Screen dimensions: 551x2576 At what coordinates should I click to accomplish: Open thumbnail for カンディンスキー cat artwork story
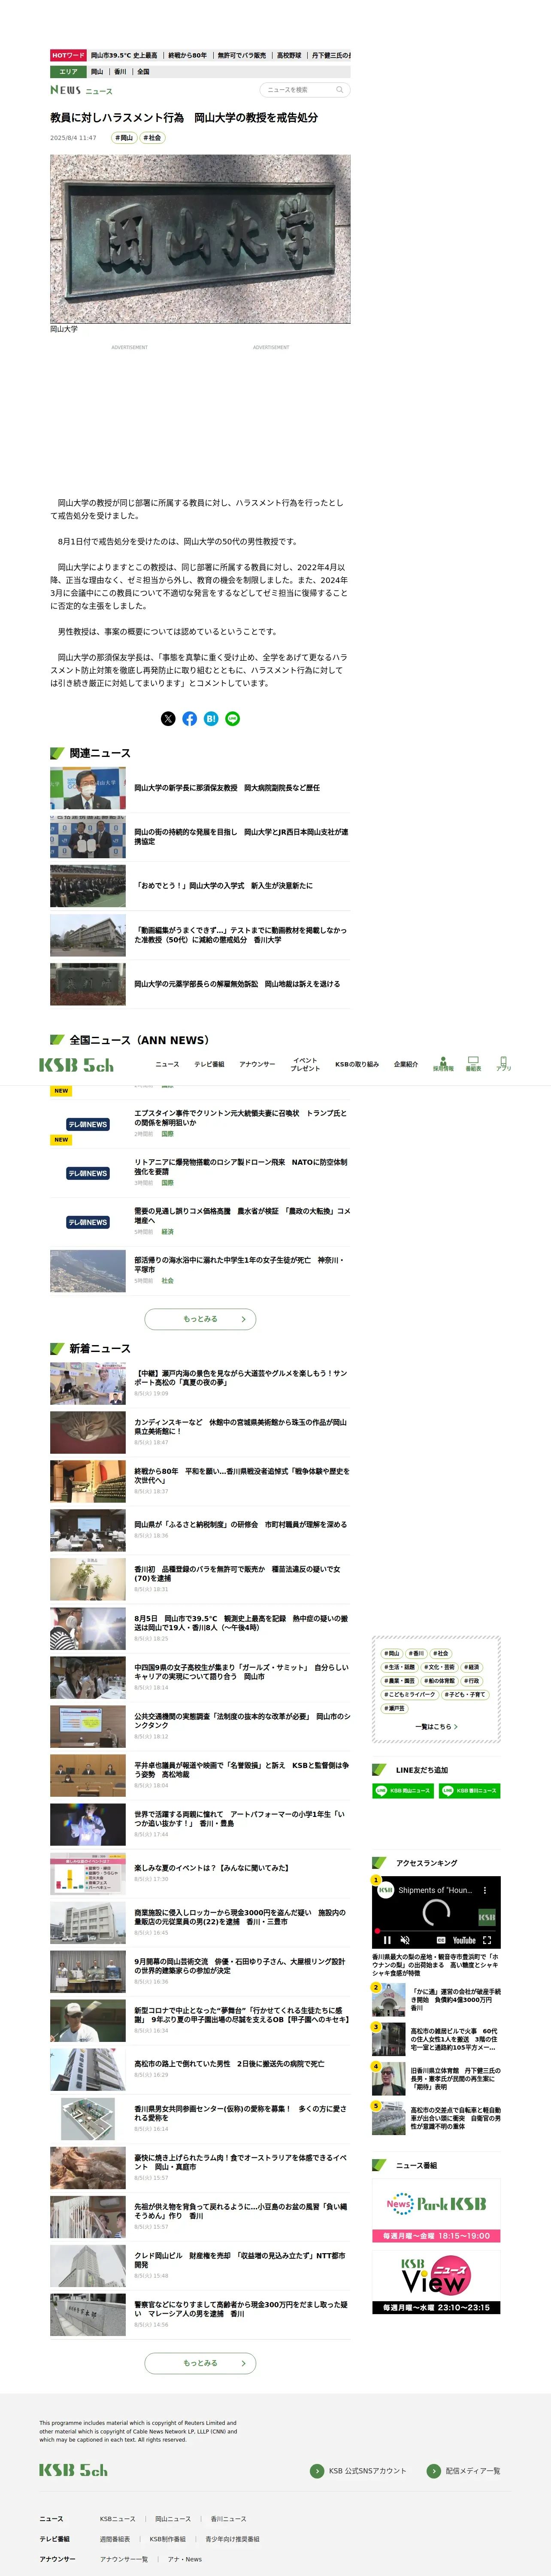(x=88, y=1432)
